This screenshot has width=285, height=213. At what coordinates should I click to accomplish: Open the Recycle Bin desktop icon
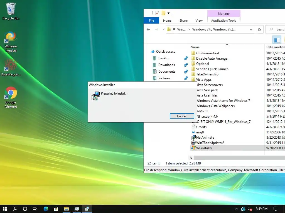coord(11,11)
